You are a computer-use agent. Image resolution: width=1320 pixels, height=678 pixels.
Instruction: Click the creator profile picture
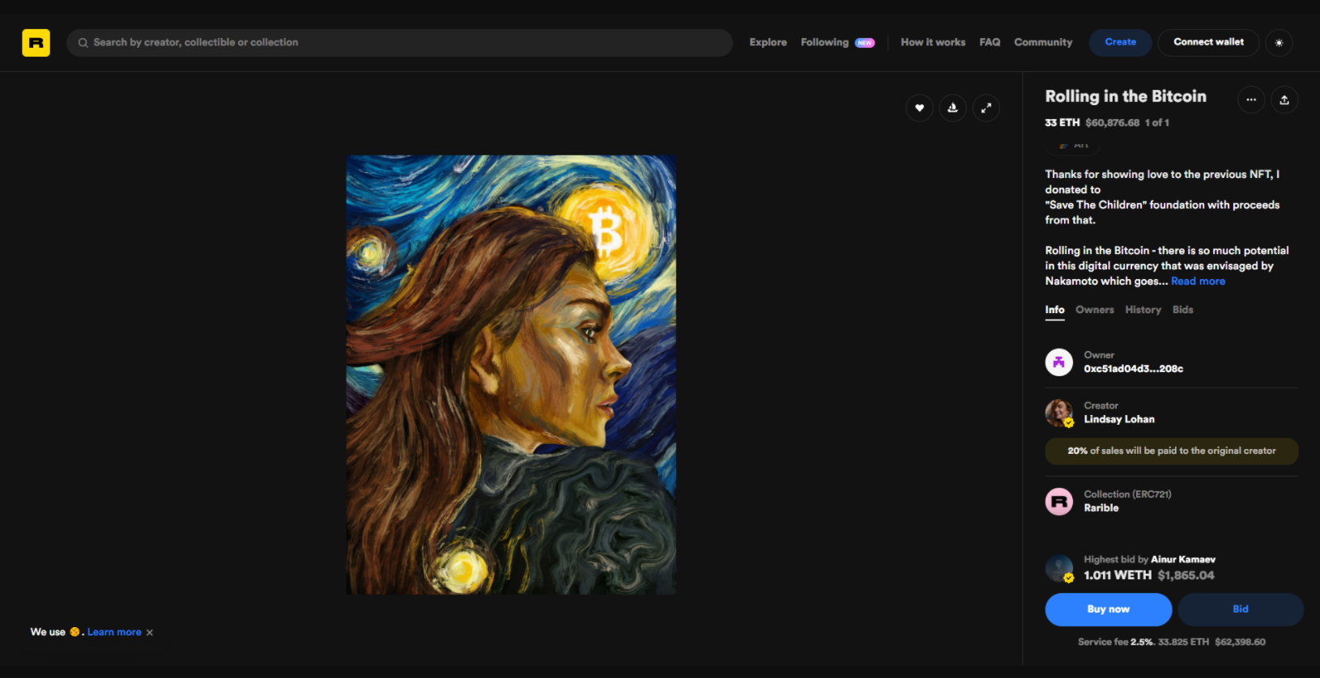(x=1058, y=413)
